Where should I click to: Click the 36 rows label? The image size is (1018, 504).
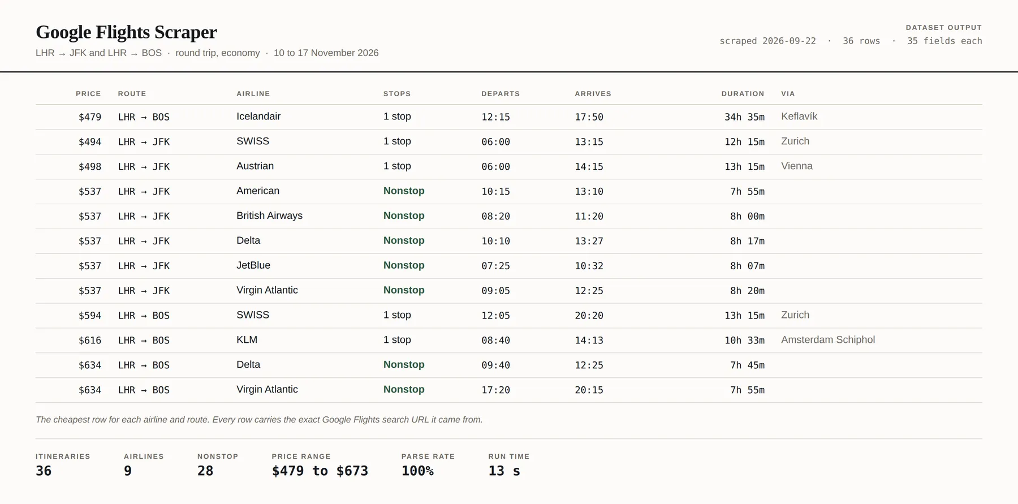(861, 41)
